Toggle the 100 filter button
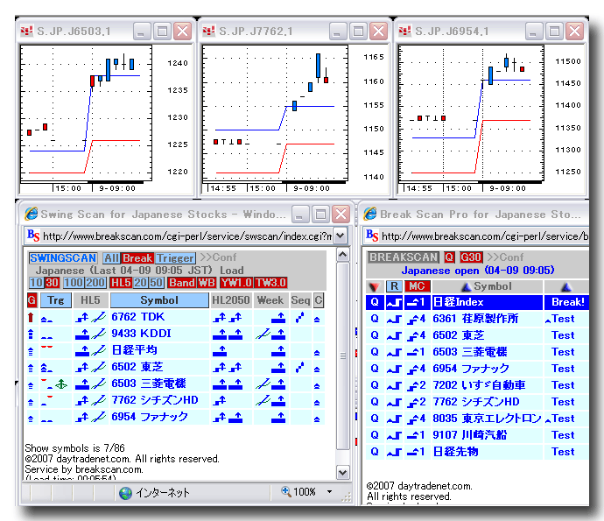 coord(74,283)
